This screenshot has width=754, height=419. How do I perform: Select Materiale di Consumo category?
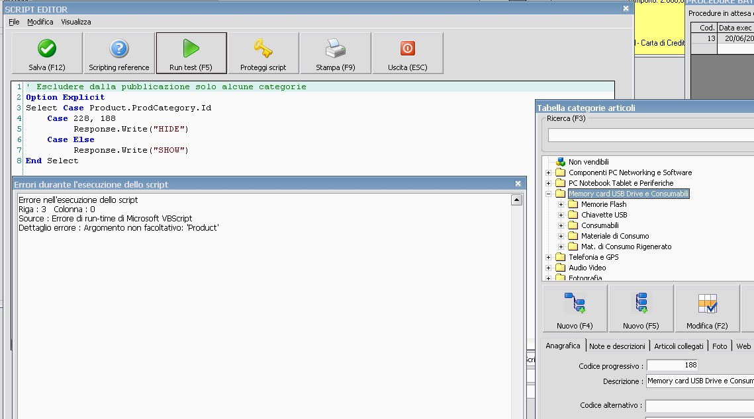pos(615,236)
